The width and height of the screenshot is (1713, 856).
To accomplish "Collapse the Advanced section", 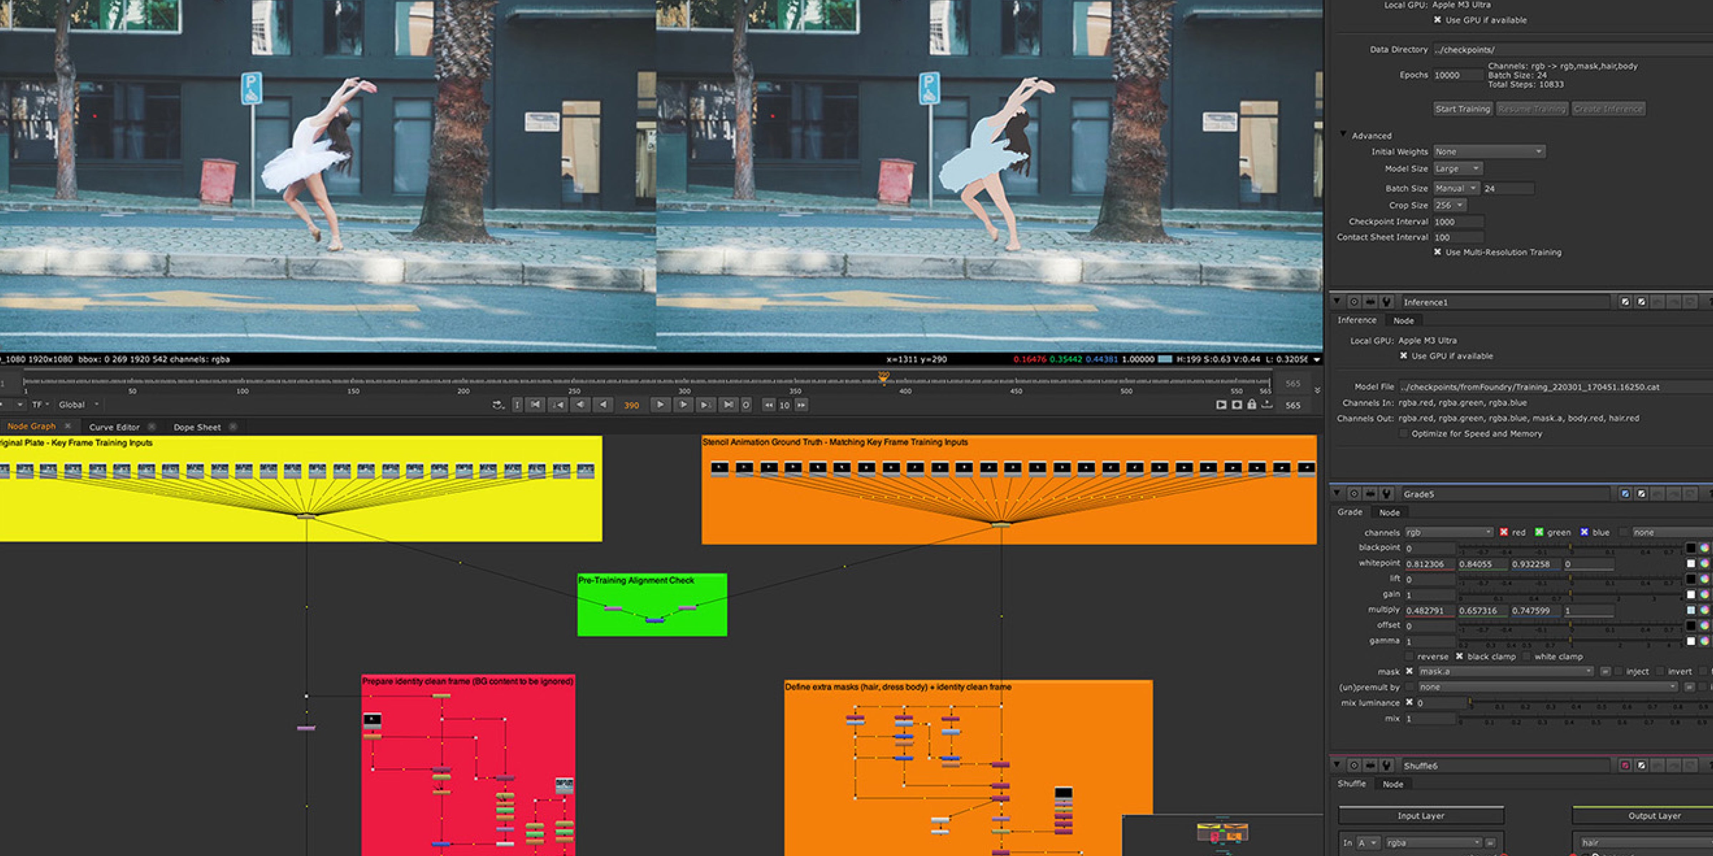I will pos(1343,135).
